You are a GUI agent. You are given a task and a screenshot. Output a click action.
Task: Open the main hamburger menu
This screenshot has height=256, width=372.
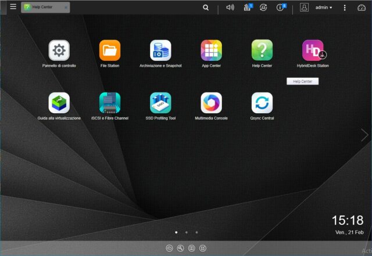[13, 7]
